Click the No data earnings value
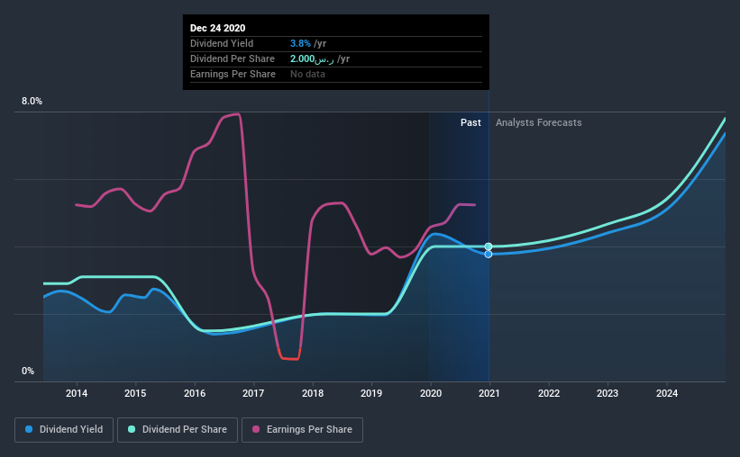 click(x=307, y=74)
